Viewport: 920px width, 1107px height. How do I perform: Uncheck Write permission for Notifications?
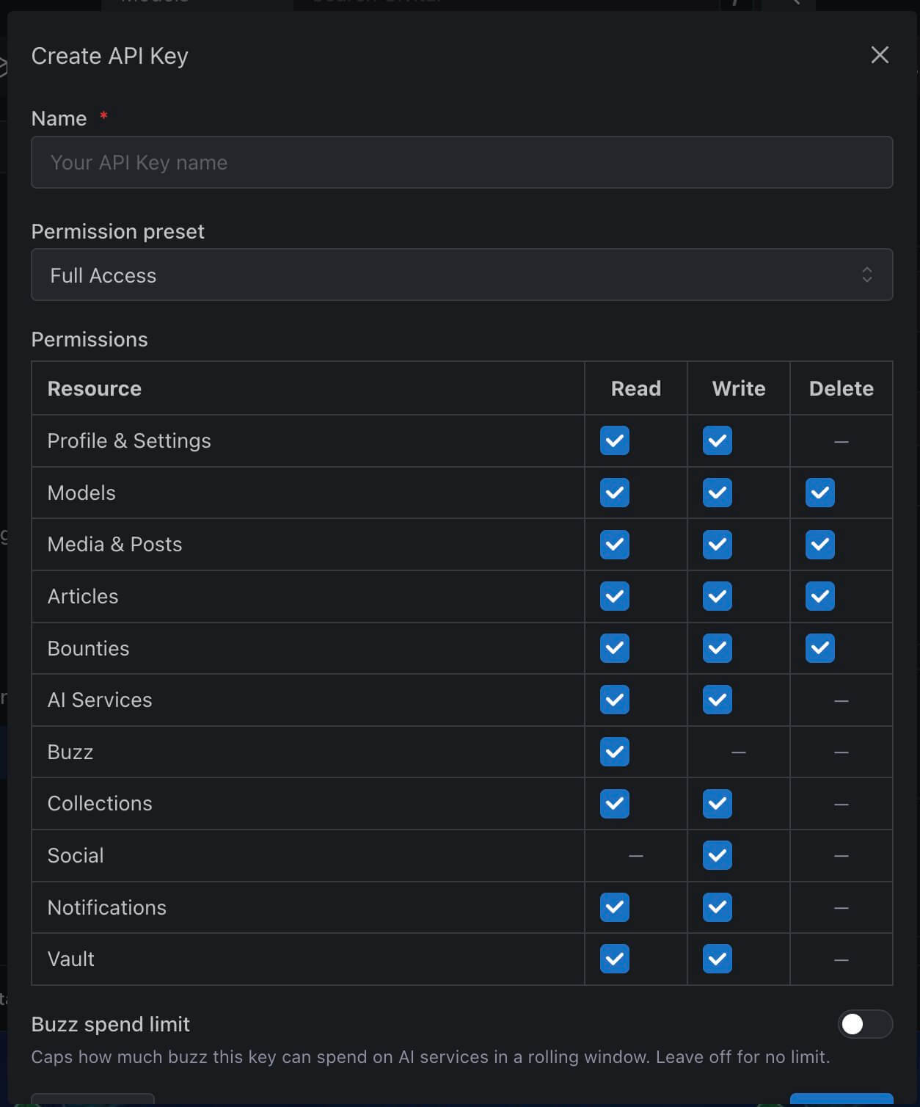coord(718,907)
